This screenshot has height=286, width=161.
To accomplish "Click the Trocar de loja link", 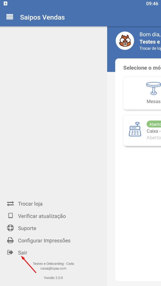I will pyautogui.click(x=150, y=49).
